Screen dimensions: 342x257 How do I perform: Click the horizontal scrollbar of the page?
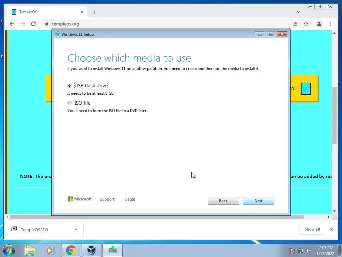(157, 217)
